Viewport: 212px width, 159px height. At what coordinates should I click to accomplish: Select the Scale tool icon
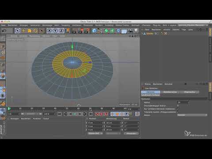click(x=30, y=31)
